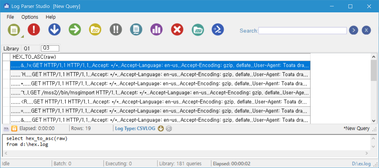Click the teal document toolbar icon

[136, 29]
